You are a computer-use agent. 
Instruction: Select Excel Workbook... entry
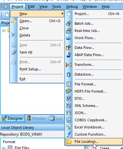94,127
